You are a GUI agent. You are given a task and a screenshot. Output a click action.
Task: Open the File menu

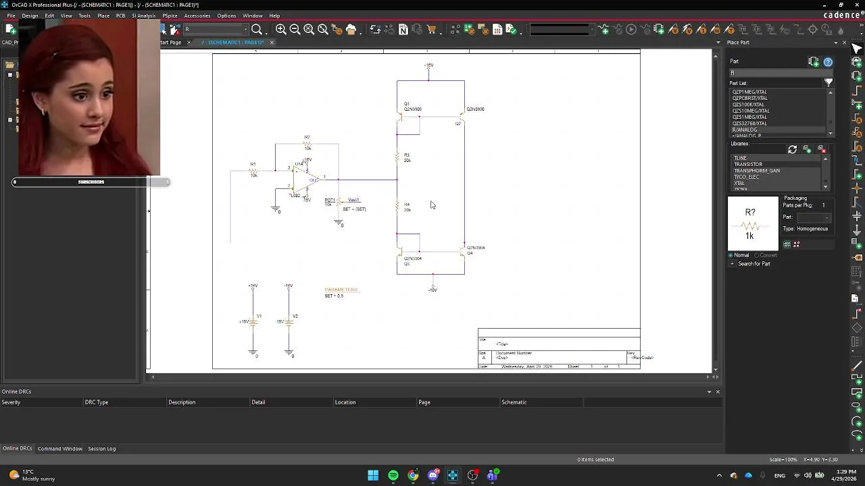pos(11,16)
